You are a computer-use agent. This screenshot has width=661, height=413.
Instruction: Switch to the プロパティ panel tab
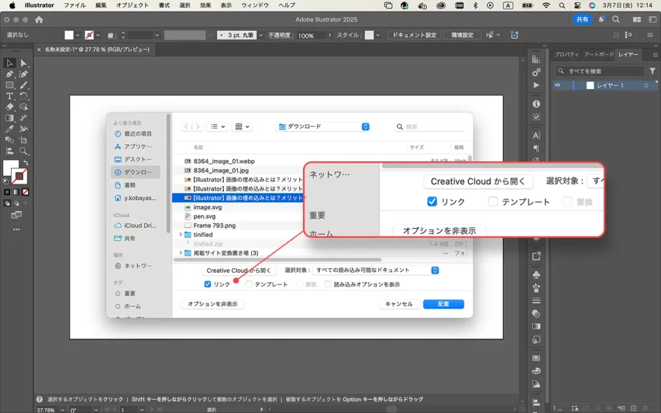(x=566, y=54)
